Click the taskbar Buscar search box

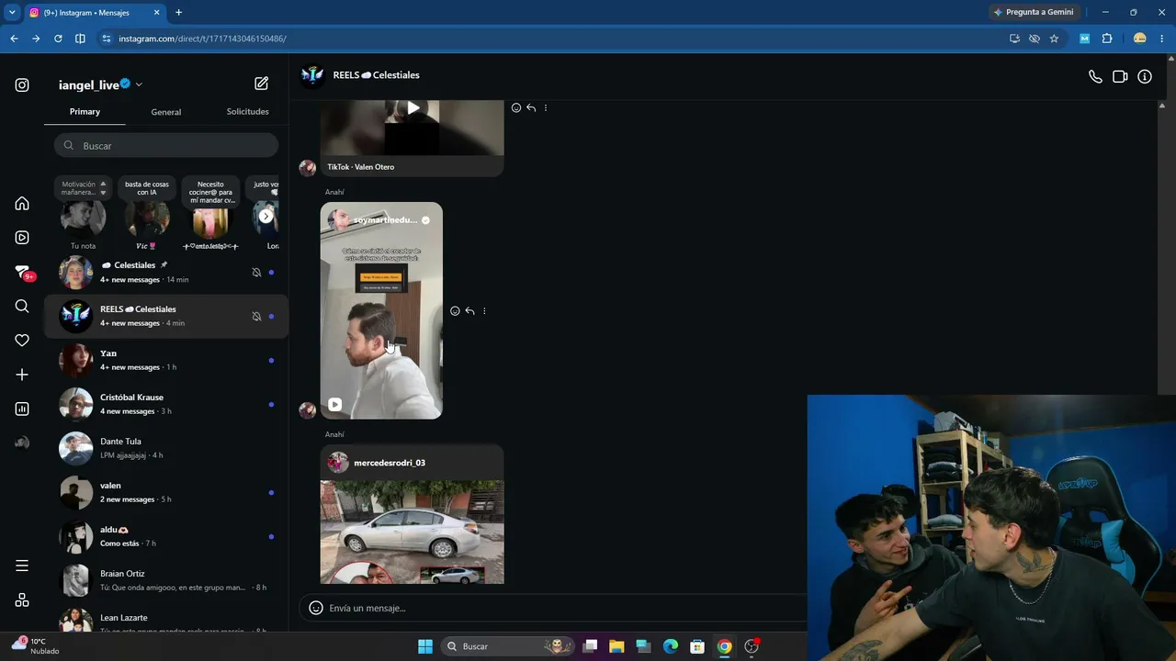click(508, 646)
